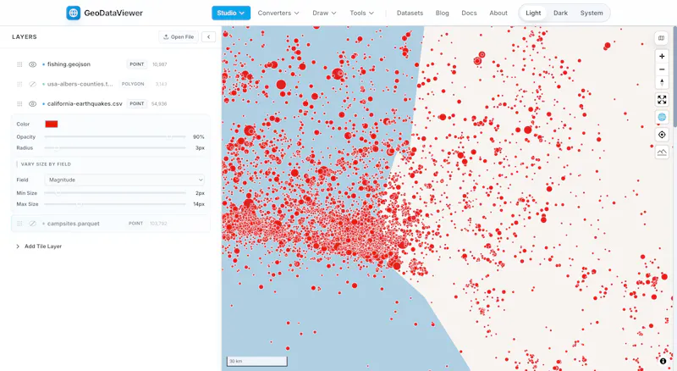Switch to the System theme
Viewport: 677px width, 371px height.
click(592, 13)
